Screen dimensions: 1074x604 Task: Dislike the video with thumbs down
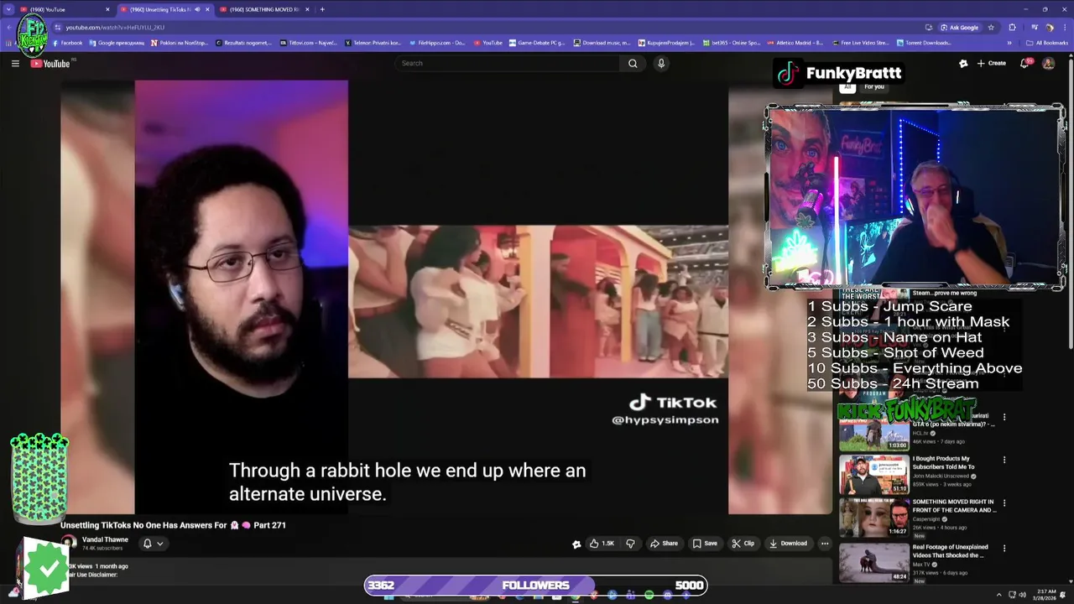(630, 544)
